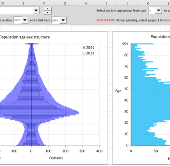Click the Age axis title

[x=118, y=91]
